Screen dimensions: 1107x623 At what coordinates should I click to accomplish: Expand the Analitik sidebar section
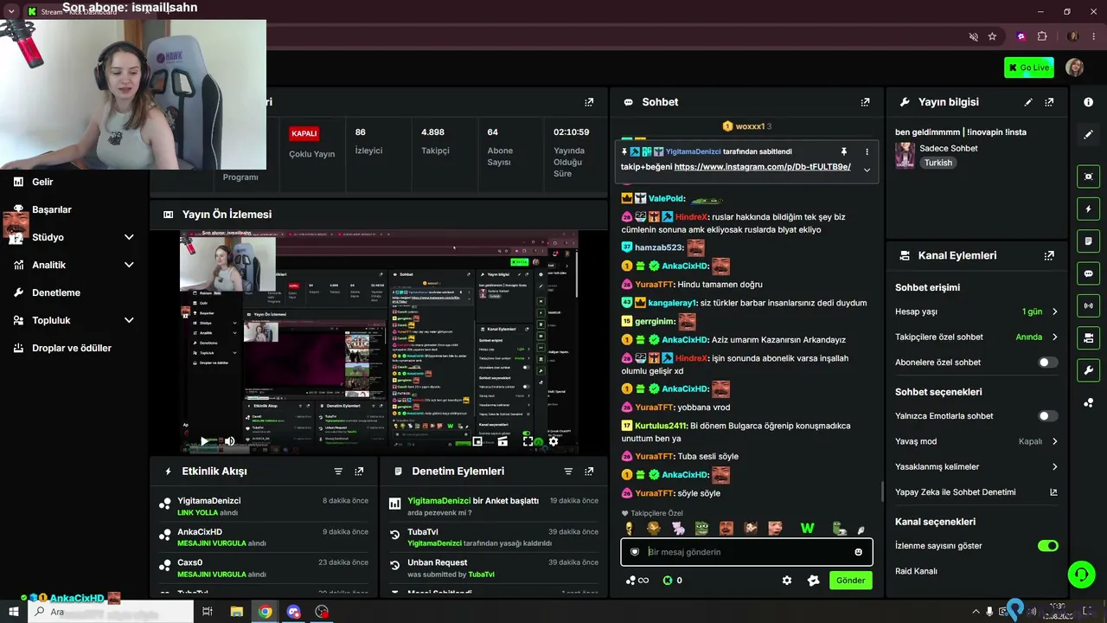pyautogui.click(x=129, y=265)
